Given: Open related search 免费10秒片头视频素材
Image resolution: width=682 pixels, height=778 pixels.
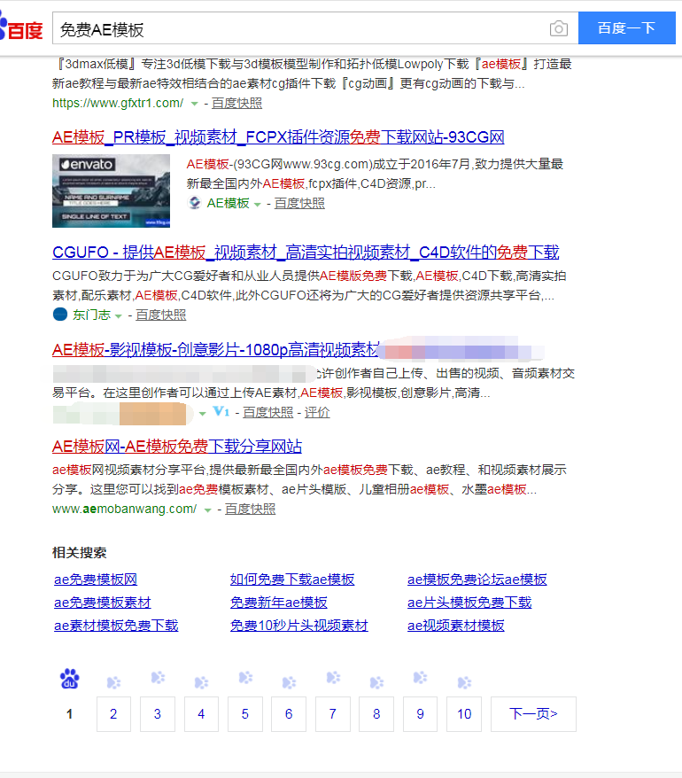Looking at the screenshot, I should (299, 626).
